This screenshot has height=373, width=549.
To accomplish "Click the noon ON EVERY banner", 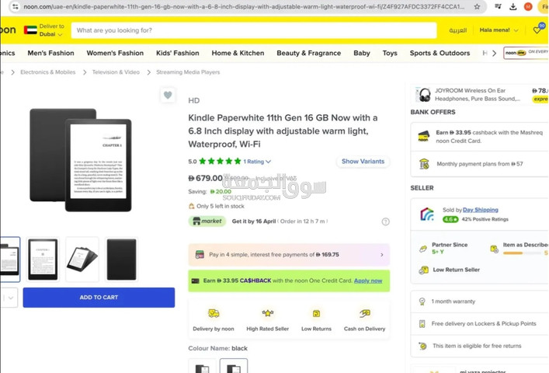I will pyautogui.click(x=526, y=53).
